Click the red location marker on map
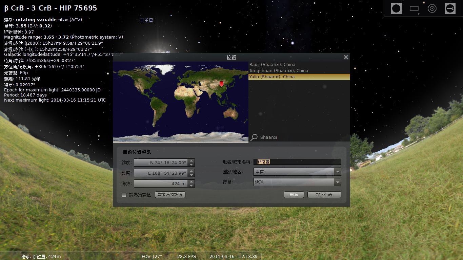Screen dimensions: 463x260 point(222,84)
